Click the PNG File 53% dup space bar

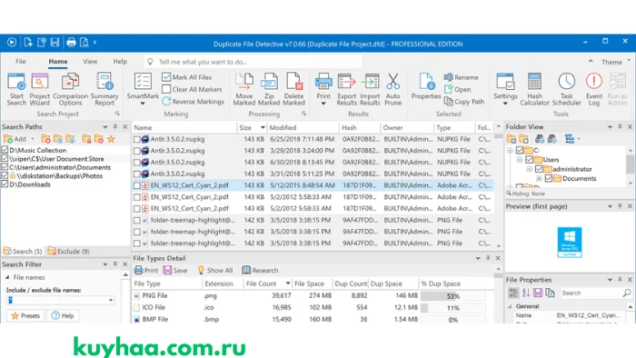tap(452, 296)
